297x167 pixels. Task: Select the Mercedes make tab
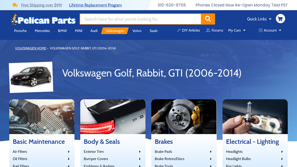pyautogui.click(x=42, y=31)
